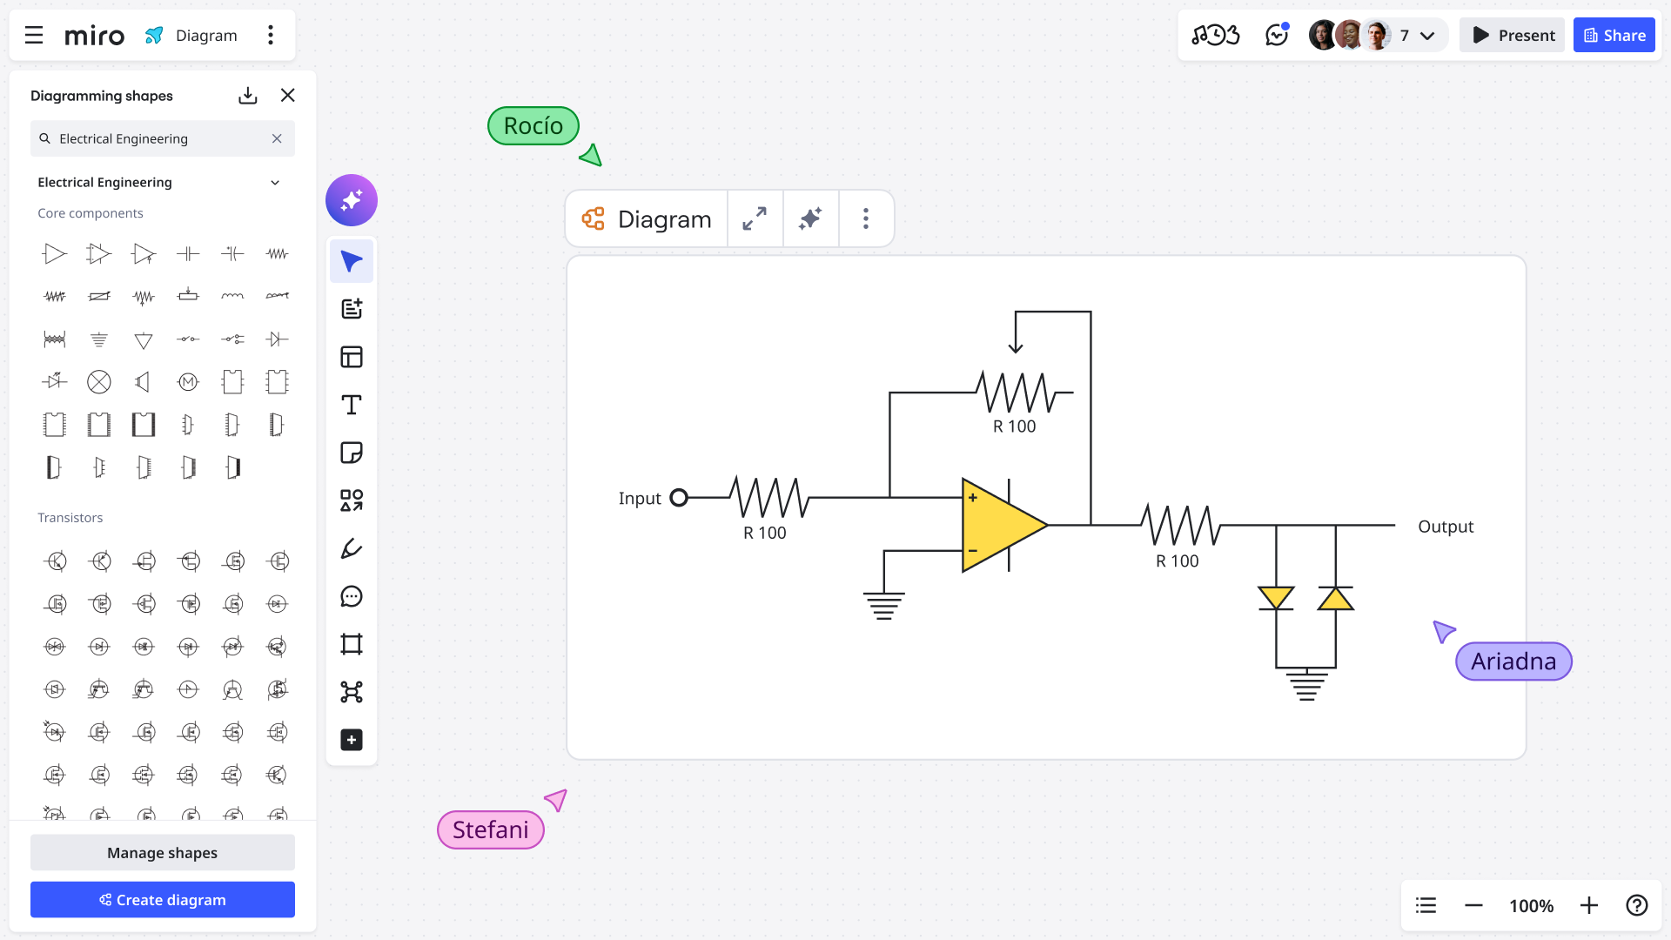1671x940 pixels.
Task: Collapse the Electrical Engineering section
Action: pos(275,183)
